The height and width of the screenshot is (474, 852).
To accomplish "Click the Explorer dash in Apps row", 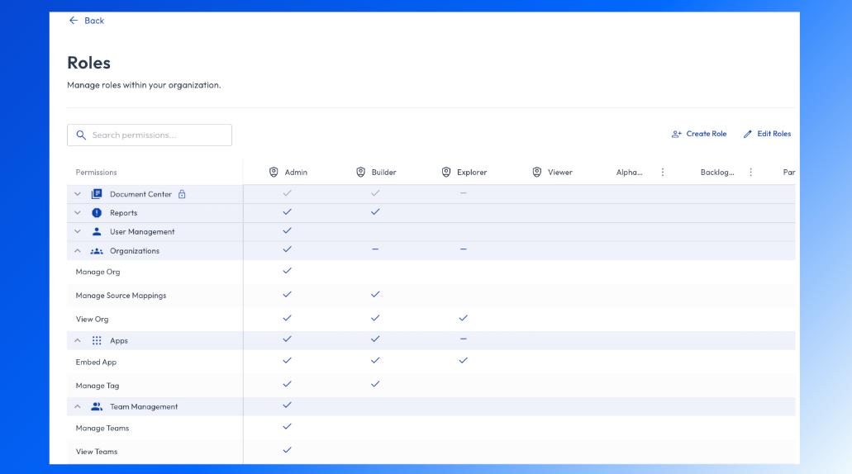I will (463, 339).
